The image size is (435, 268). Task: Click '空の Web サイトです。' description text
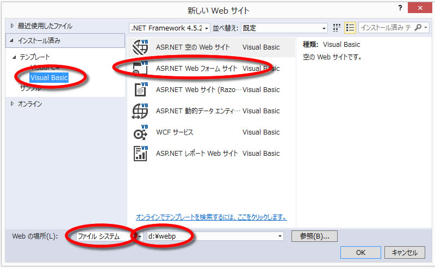tap(332, 57)
